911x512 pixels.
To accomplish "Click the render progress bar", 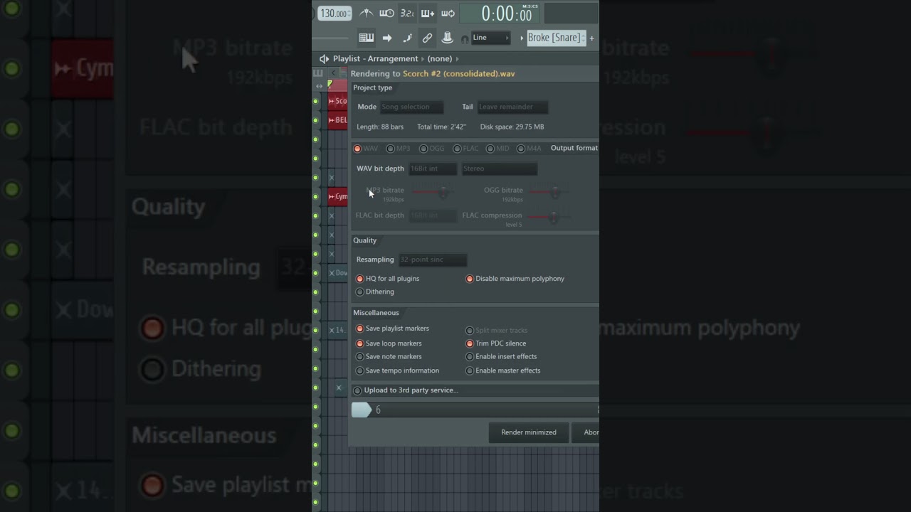I will 475,410.
